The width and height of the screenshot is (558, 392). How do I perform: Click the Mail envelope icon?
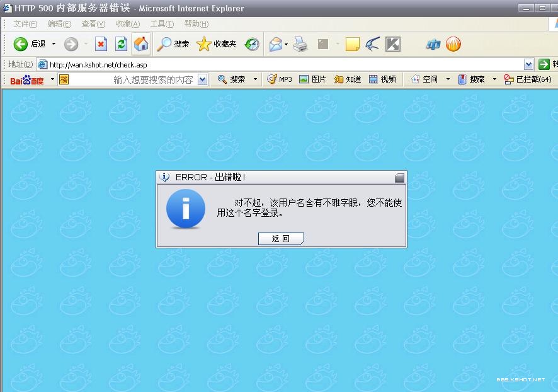pyautogui.click(x=275, y=44)
